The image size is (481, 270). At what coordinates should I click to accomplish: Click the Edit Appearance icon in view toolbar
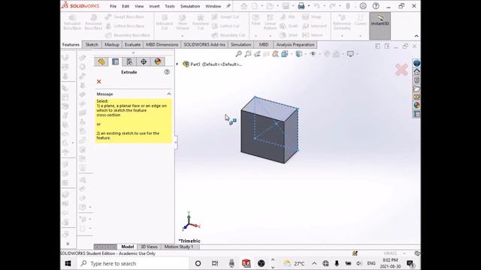pyautogui.click(x=327, y=54)
